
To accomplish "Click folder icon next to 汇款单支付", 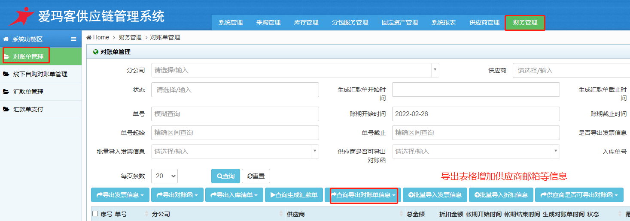I will tap(6, 109).
